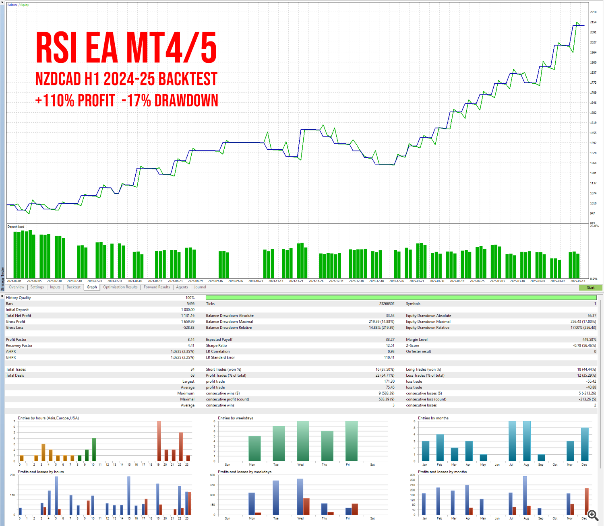This screenshot has width=604, height=526.
Task: Click the Entries by hours chart title
Action: pos(48,418)
